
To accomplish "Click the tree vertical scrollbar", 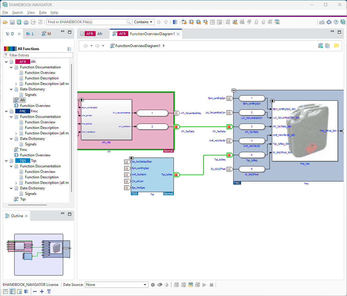I will point(71,128).
